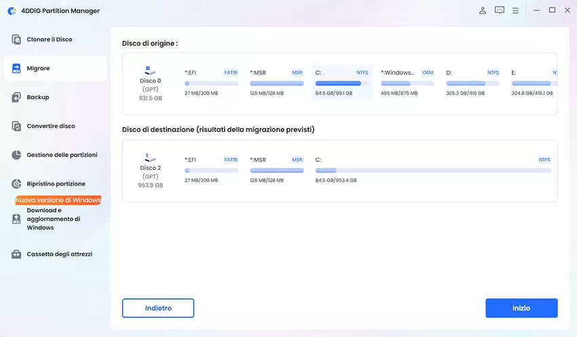The width and height of the screenshot is (577, 337).
Task: Click the Clonare il Disco sidebar icon
Action: point(16,39)
